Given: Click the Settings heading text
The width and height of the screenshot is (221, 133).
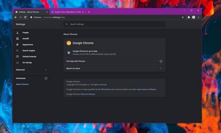Looking at the screenshot, I should coord(20,24).
